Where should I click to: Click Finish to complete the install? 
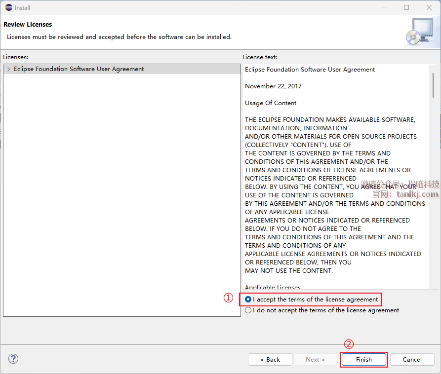tap(363, 359)
